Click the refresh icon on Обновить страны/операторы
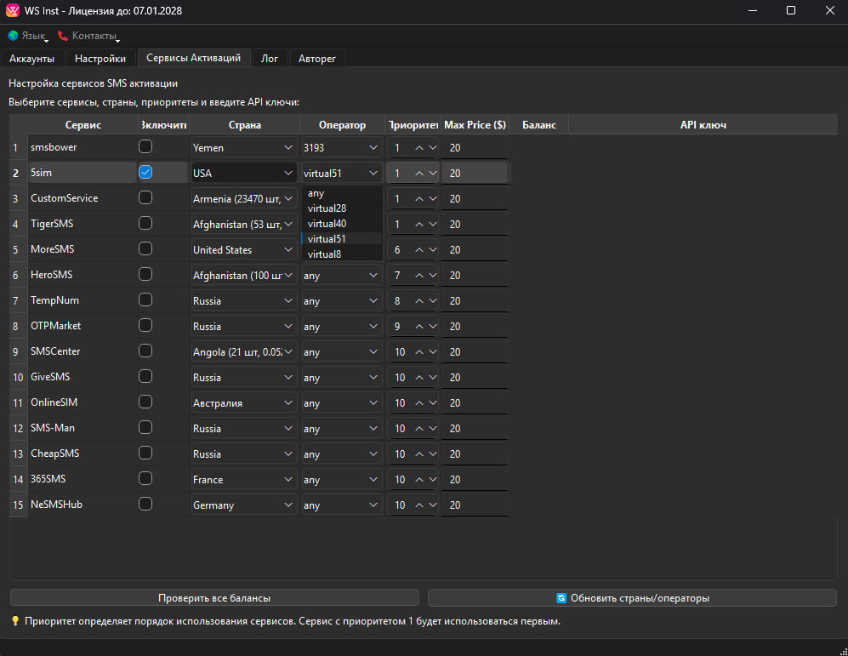 point(561,598)
